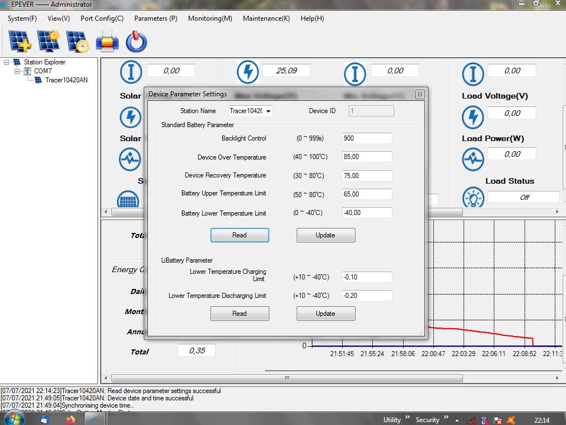
Task: Click the bottom scrollbar right arrow
Action: pos(558,378)
